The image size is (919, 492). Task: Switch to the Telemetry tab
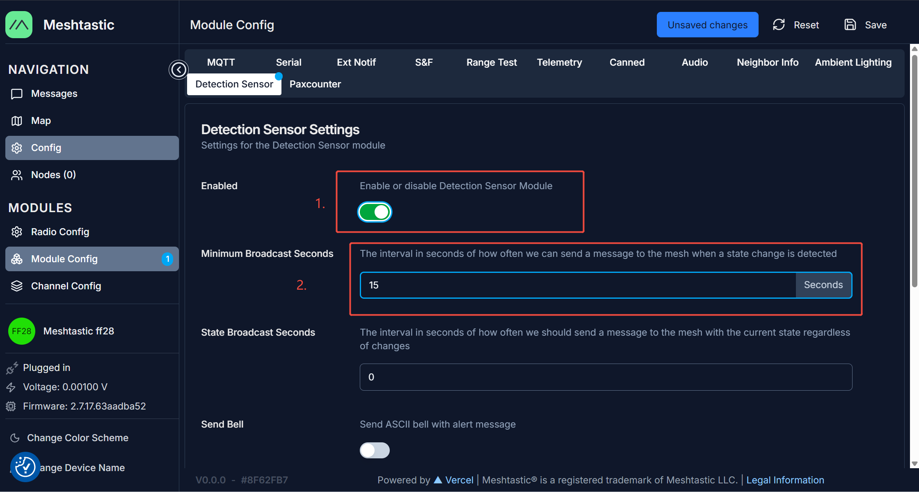click(559, 62)
